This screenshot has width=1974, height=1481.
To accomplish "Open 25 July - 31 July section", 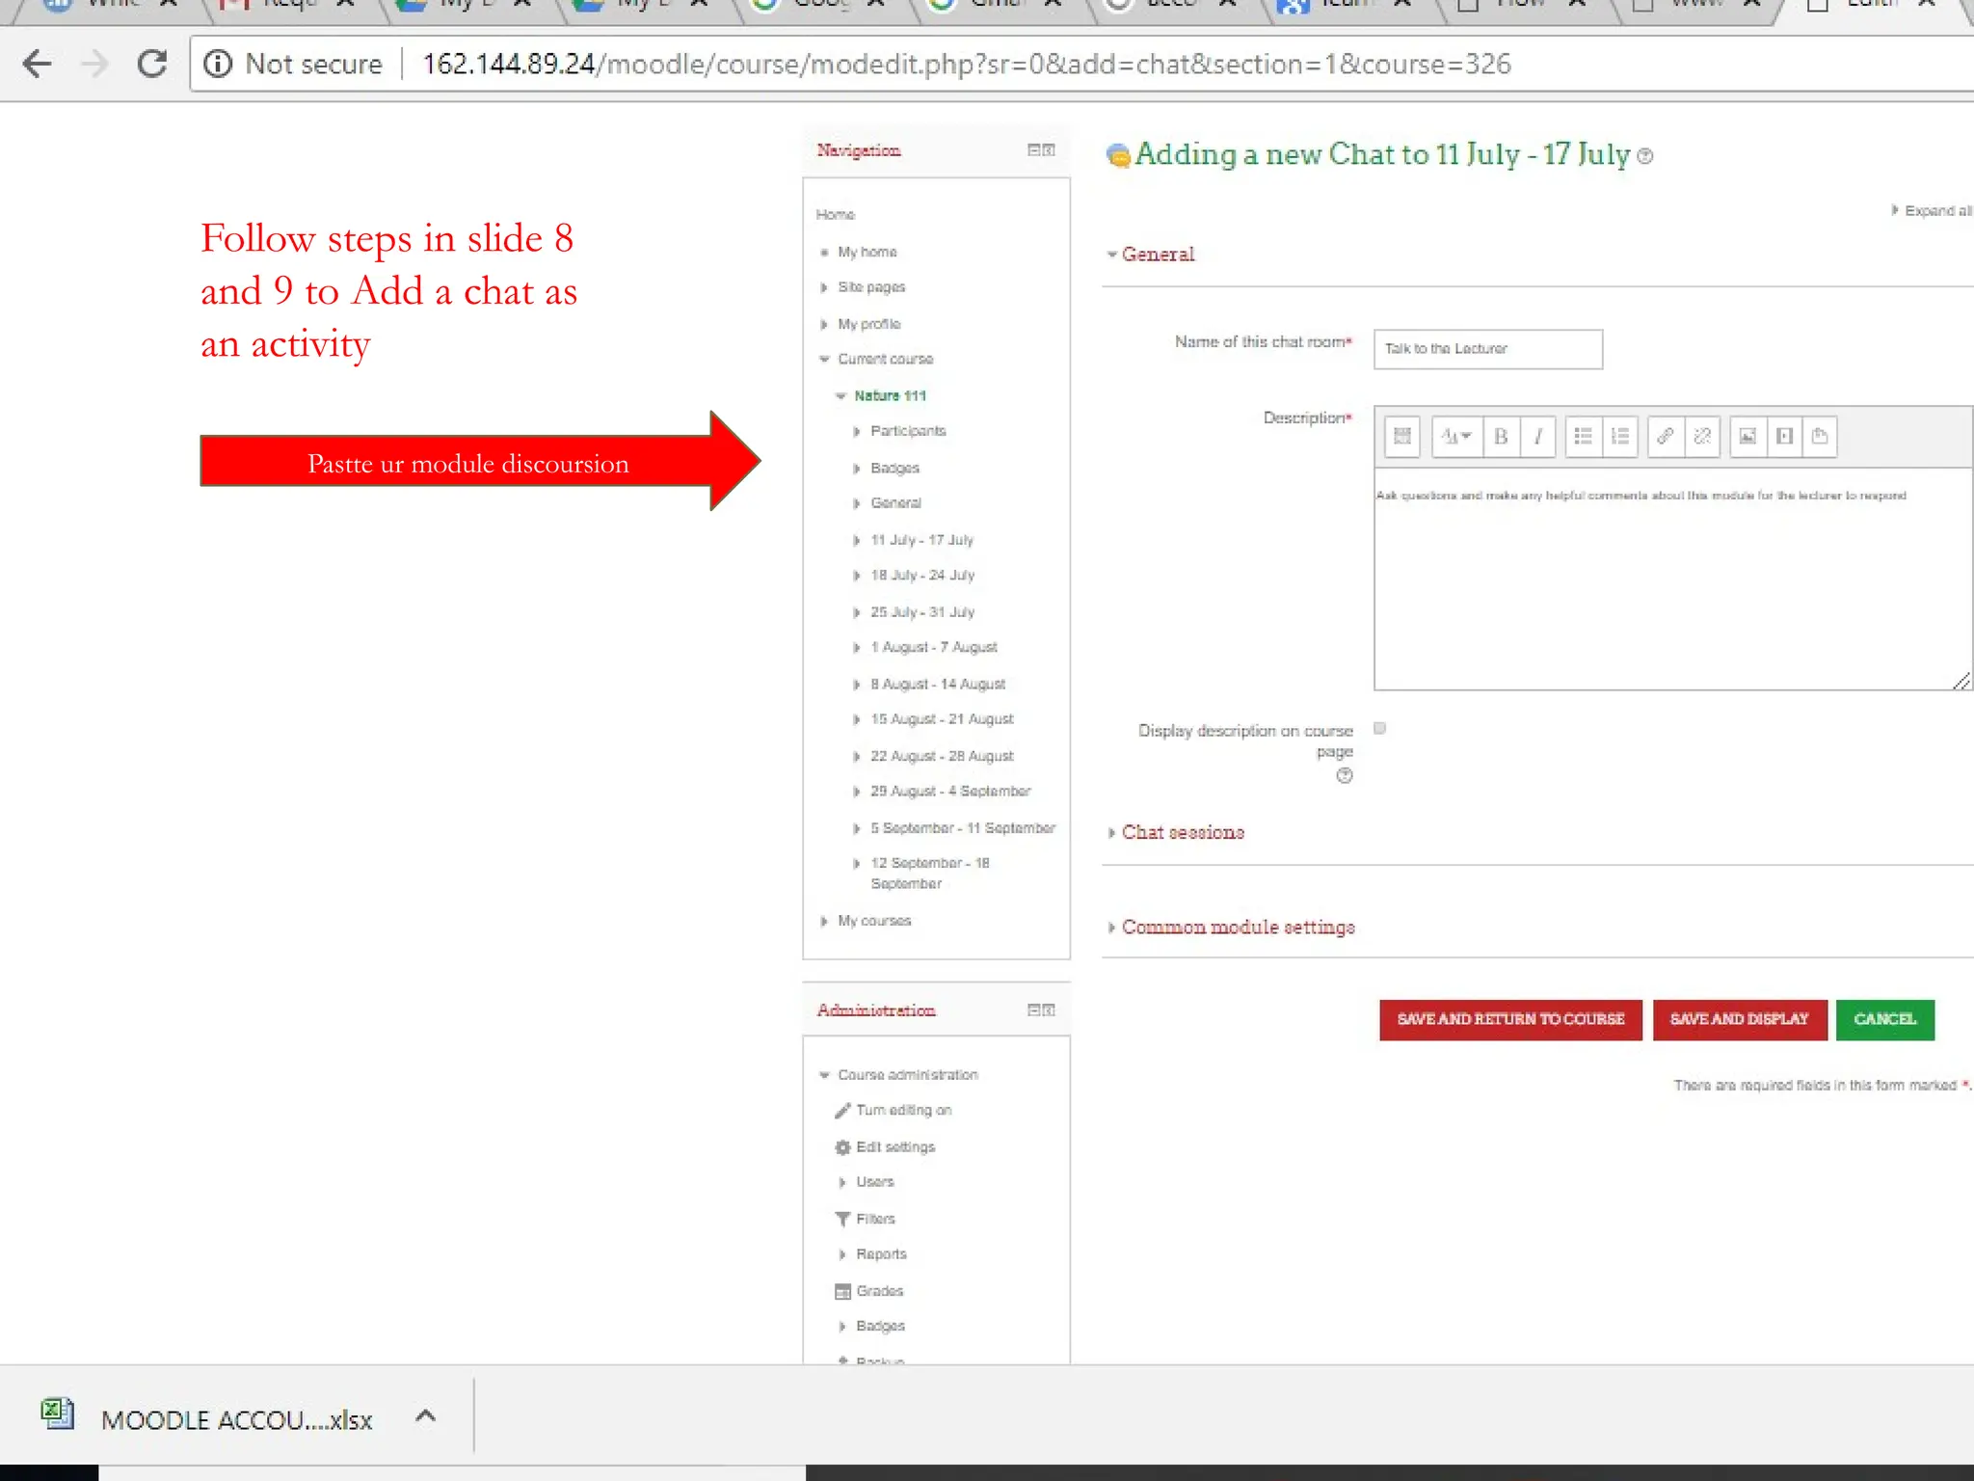I will point(922,613).
